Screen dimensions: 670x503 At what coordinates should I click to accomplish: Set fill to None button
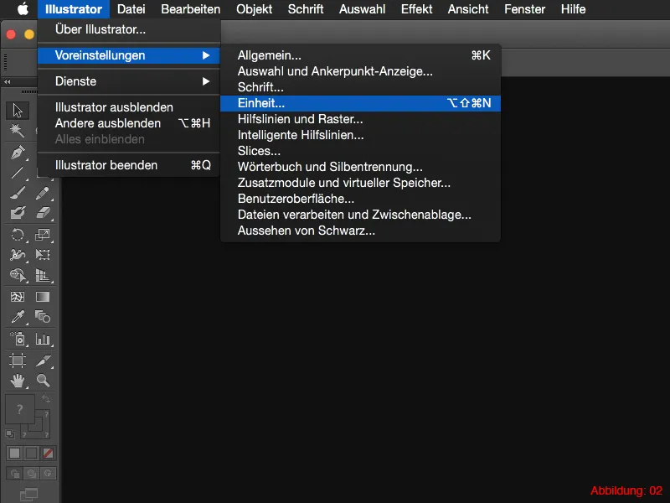tap(48, 453)
